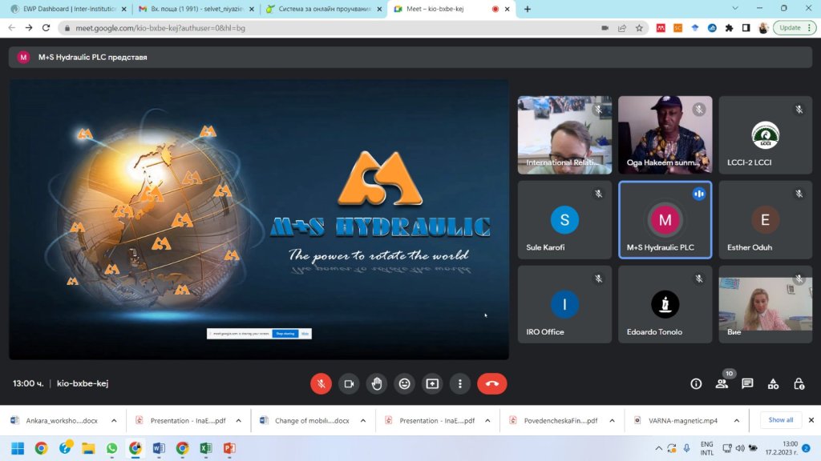Image resolution: width=821 pixels, height=461 pixels.
Task: Click the Edoardo Tonolo participant tile
Action: click(x=665, y=304)
